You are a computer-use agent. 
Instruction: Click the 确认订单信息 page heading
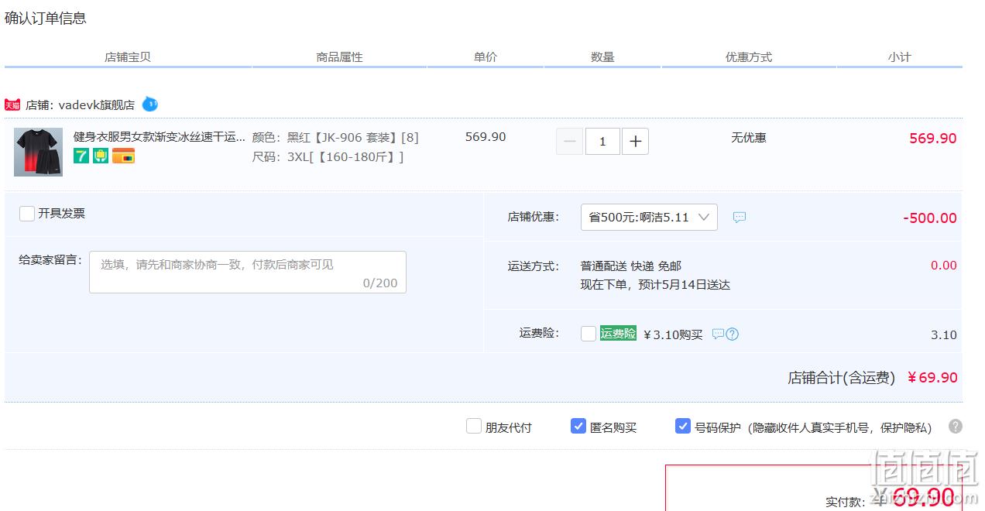point(46,18)
